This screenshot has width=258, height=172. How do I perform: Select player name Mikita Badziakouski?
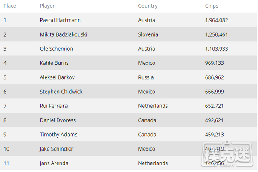63,34
